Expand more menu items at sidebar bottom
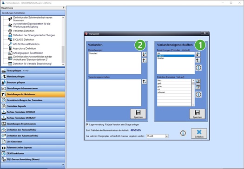Screen dimensions: 244x169 click(x=63, y=165)
